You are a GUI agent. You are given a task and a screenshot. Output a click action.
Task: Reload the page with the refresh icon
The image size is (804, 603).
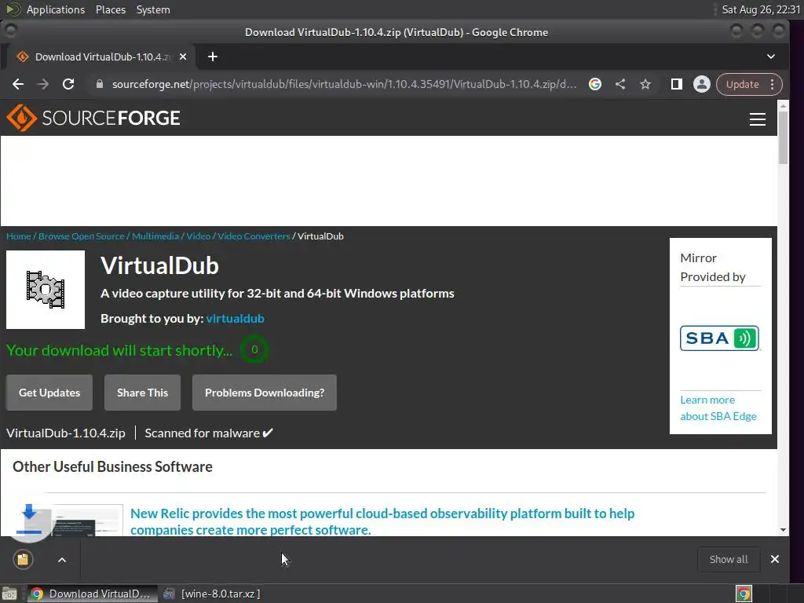coord(68,85)
